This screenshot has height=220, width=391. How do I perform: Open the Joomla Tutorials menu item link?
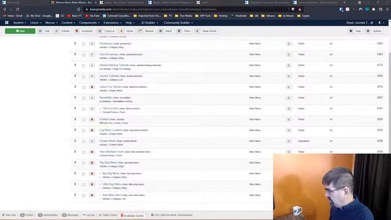tap(109, 76)
